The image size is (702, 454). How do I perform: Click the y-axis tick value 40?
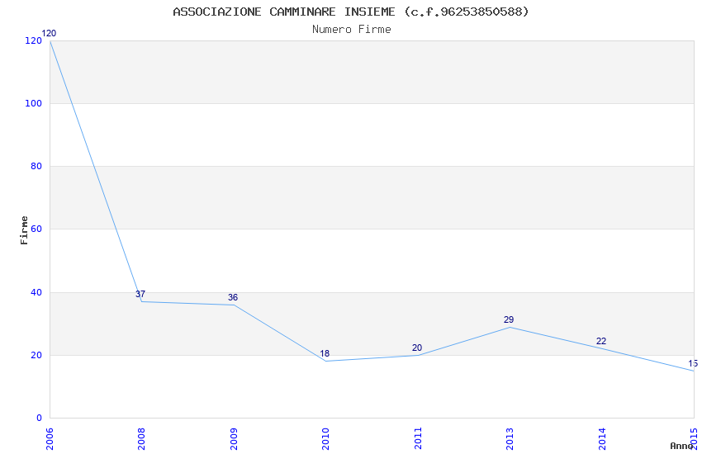coord(36,292)
